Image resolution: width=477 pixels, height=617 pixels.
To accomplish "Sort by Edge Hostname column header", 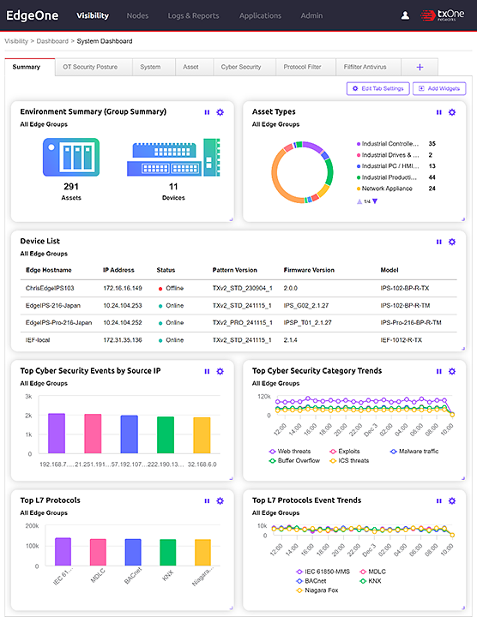I will (x=49, y=270).
